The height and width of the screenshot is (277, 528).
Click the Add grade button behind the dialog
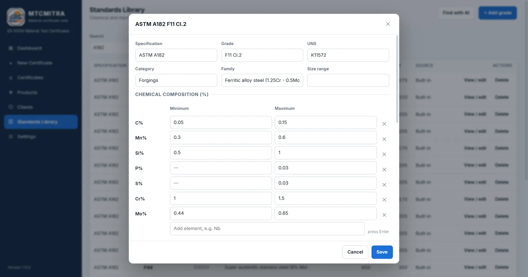pyautogui.click(x=498, y=13)
